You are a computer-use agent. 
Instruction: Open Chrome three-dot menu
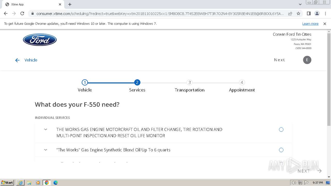(325, 13)
